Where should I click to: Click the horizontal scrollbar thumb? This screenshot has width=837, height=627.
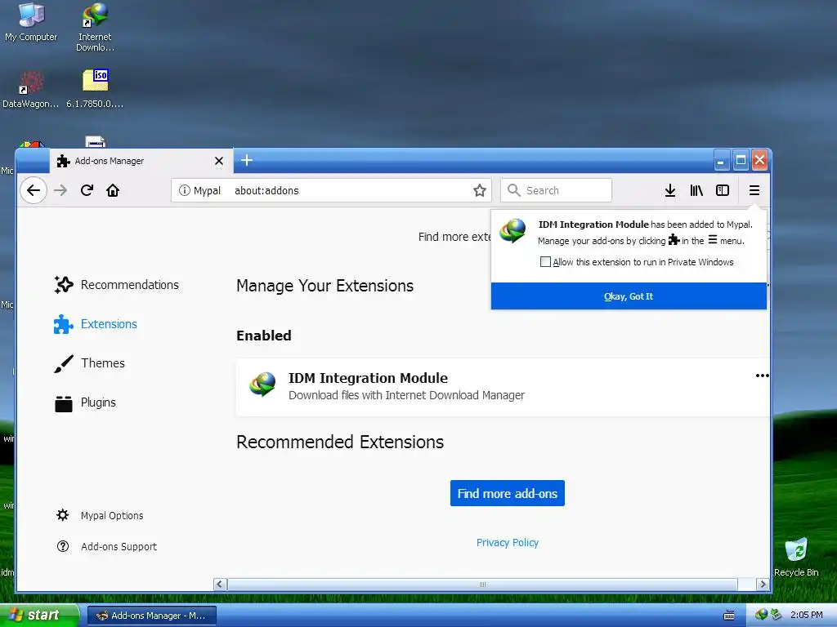pyautogui.click(x=482, y=585)
